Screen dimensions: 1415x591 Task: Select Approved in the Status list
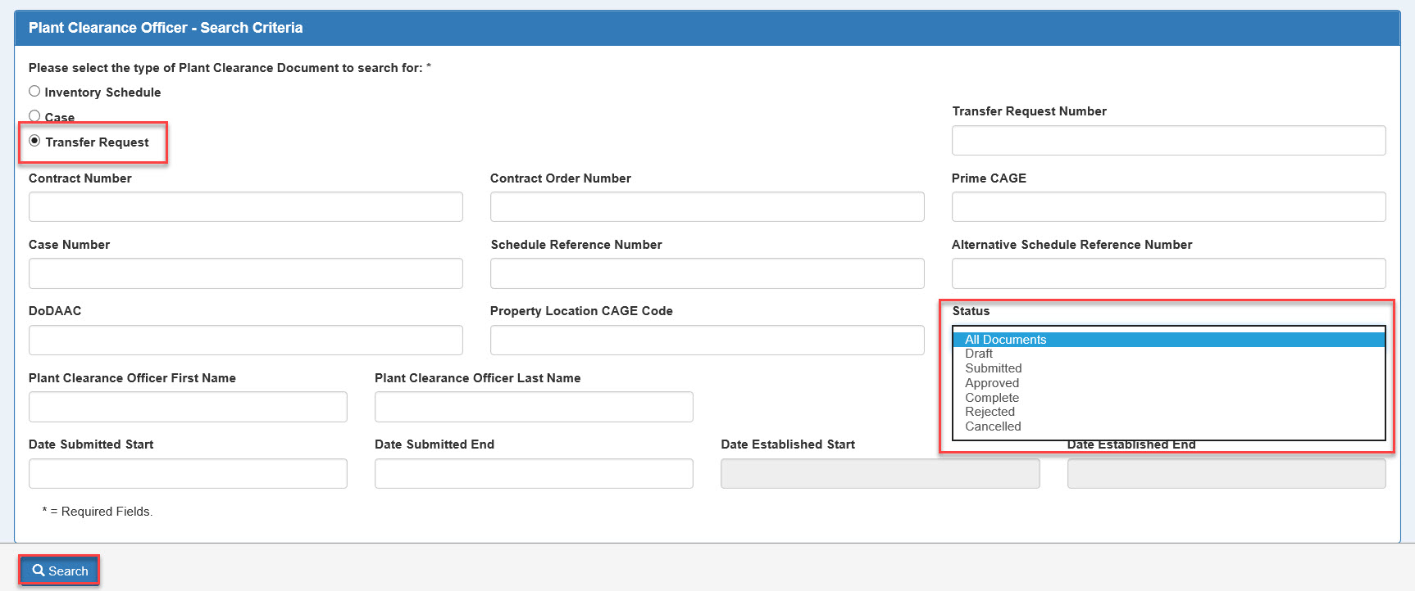(992, 383)
